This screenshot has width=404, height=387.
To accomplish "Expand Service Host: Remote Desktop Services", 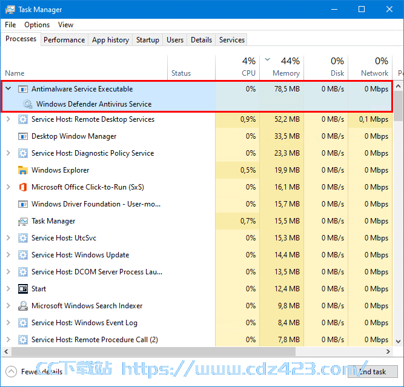I will coord(8,119).
